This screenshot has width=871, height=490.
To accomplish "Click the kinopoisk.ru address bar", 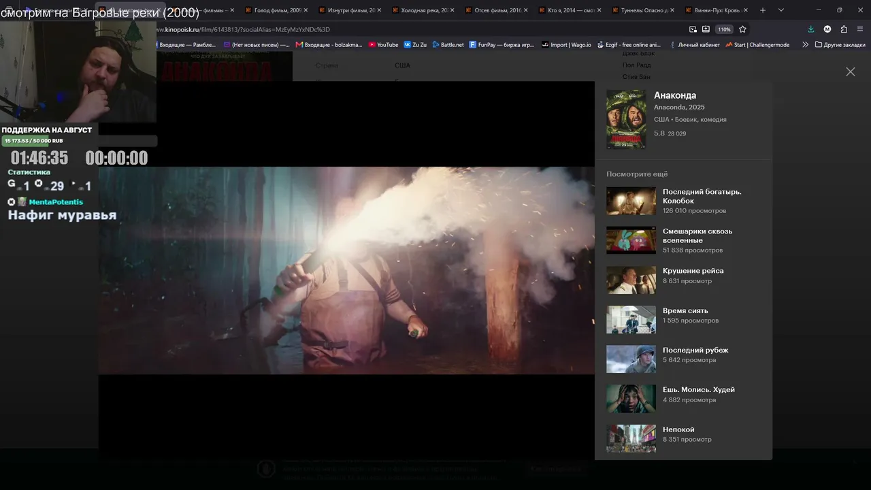I will (418, 29).
